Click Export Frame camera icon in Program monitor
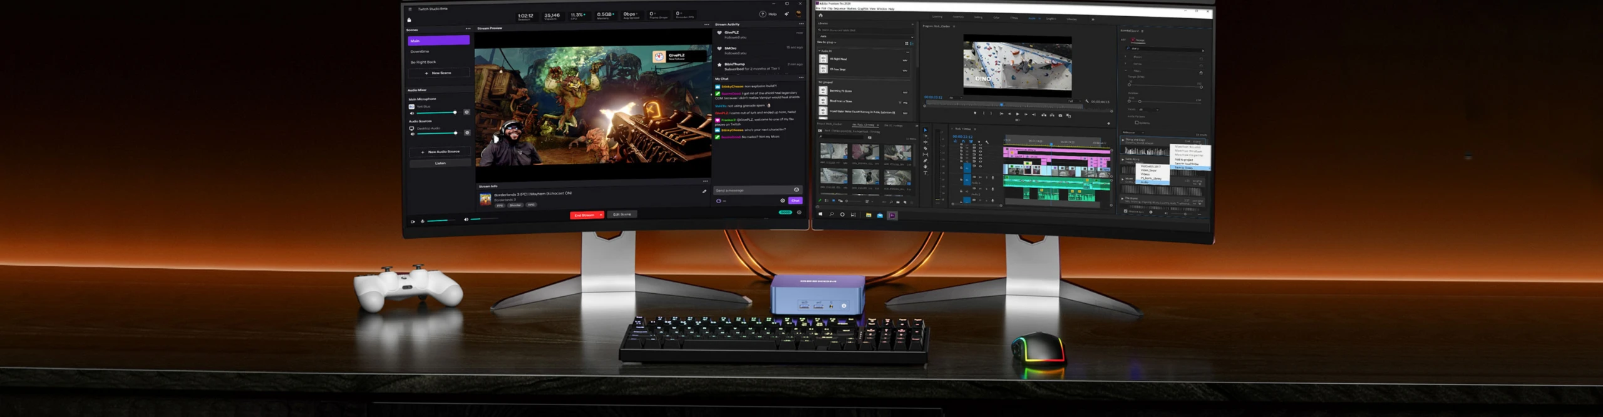The height and width of the screenshot is (417, 1603). pyautogui.click(x=1060, y=116)
